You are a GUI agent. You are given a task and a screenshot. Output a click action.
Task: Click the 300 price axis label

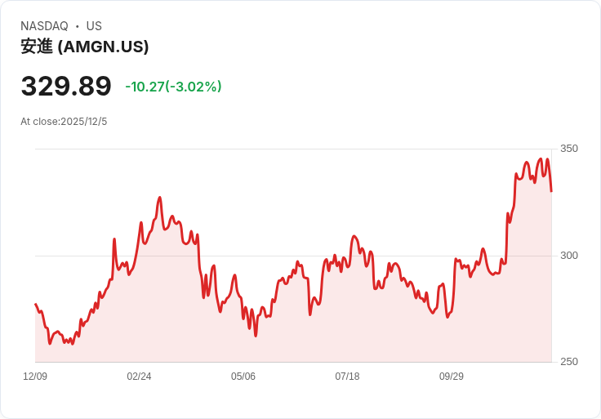pyautogui.click(x=569, y=256)
